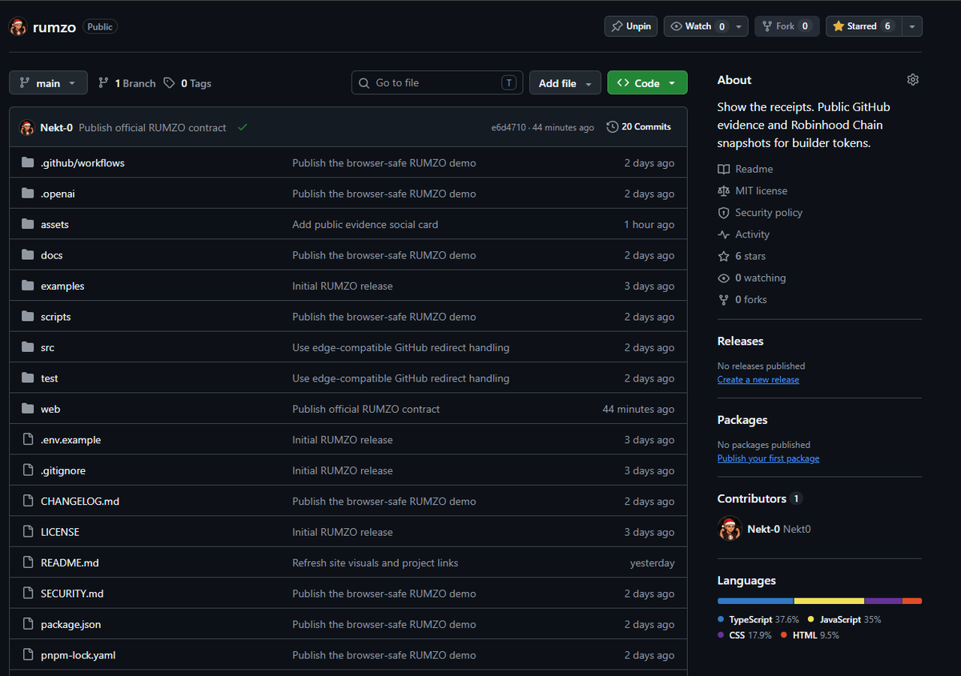This screenshot has width=961, height=676.
Task: Click the file icon for .env.example
Action: pyautogui.click(x=28, y=440)
